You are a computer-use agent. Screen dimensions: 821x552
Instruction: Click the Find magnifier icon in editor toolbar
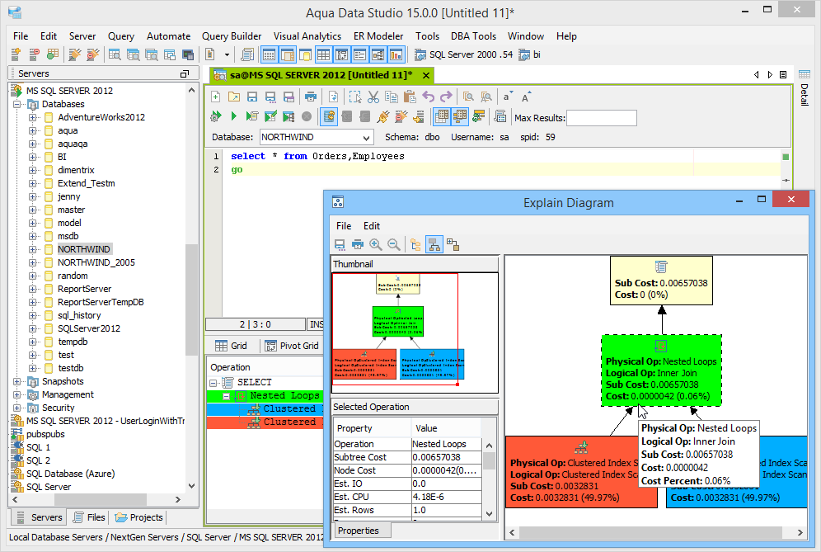tap(468, 97)
